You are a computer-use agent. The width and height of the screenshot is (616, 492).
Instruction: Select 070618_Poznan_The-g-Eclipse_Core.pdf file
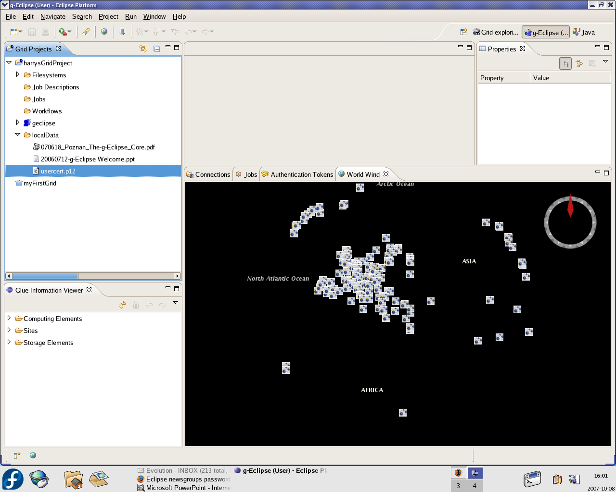coord(94,147)
